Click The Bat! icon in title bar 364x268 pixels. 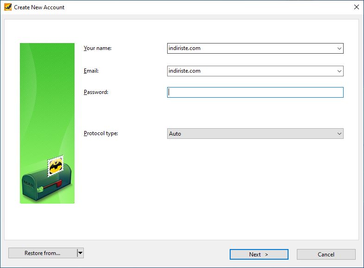click(8, 7)
